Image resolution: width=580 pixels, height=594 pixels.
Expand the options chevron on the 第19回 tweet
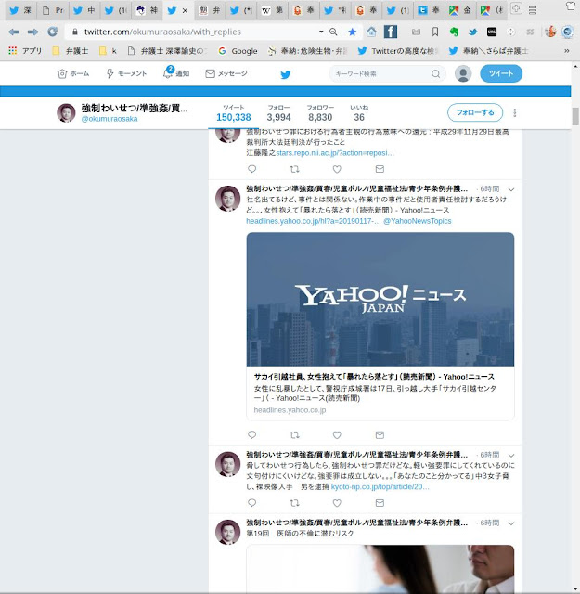tap(511, 523)
